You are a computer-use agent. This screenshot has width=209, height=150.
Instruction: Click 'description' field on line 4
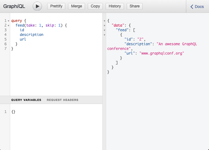(x=32, y=35)
